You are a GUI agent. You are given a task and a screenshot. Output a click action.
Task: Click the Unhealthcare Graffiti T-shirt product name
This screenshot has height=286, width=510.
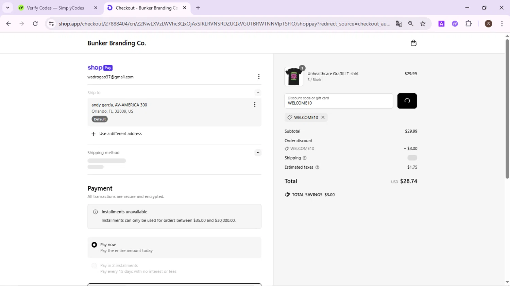[x=333, y=74]
